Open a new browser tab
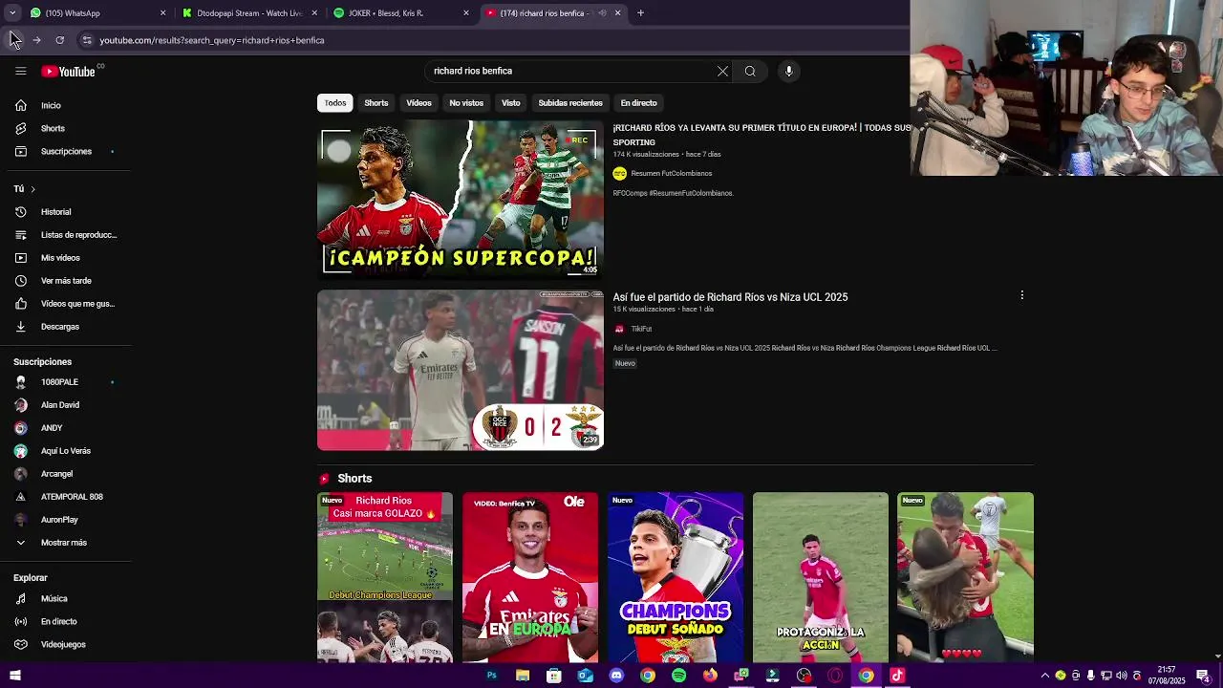Screen dimensions: 1223x688 tap(640, 13)
